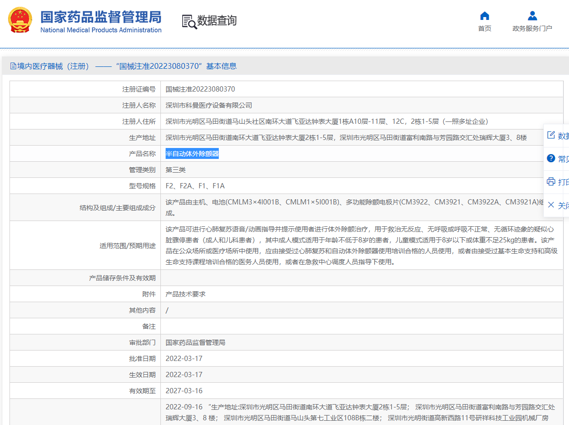The width and height of the screenshot is (569, 425).
Task: Click the pencil edit icon in the side panel
Action: (x=552, y=134)
